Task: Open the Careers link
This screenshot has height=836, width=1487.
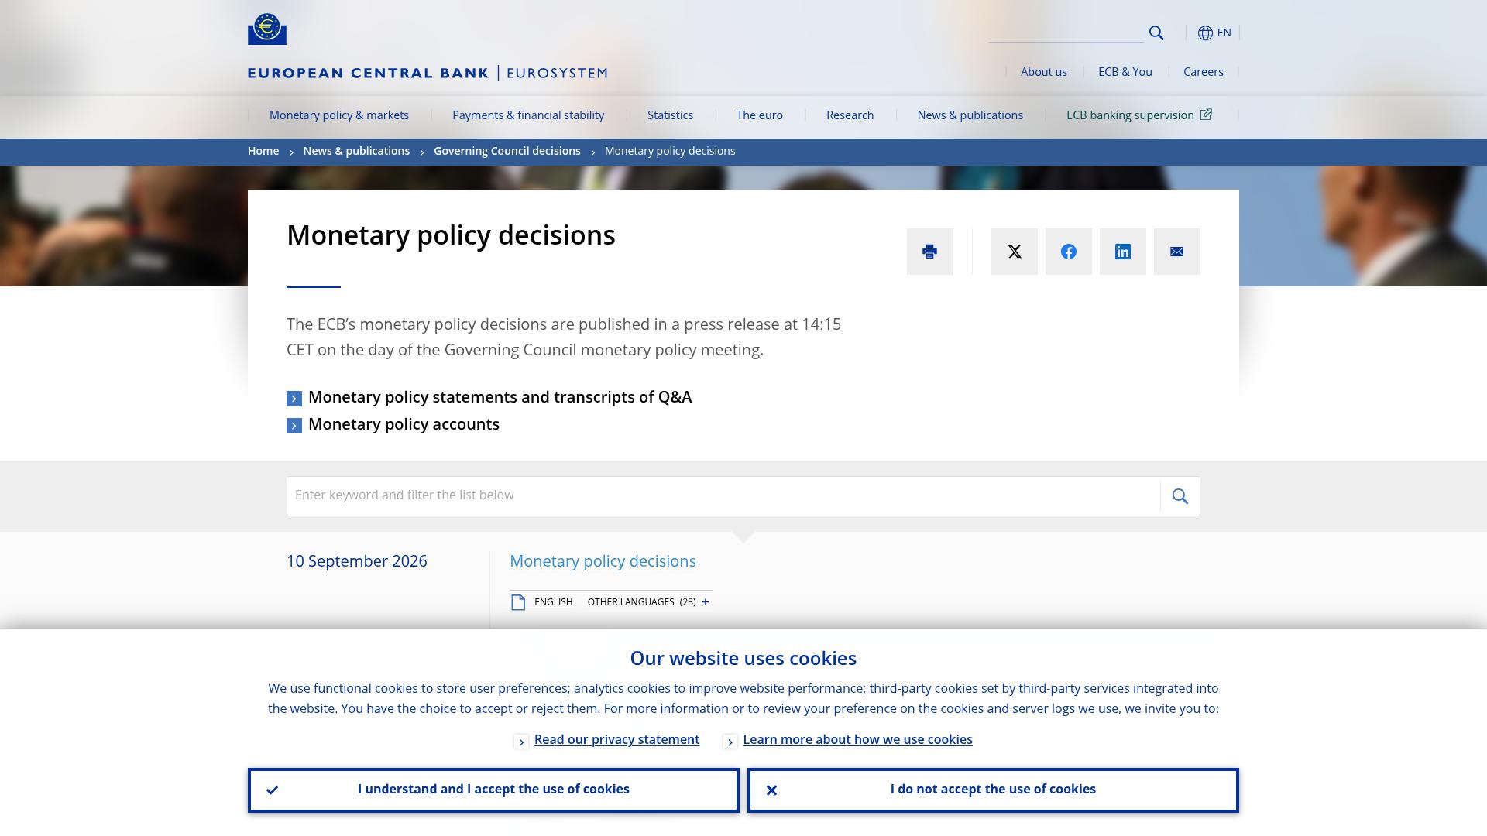Action: (1204, 72)
